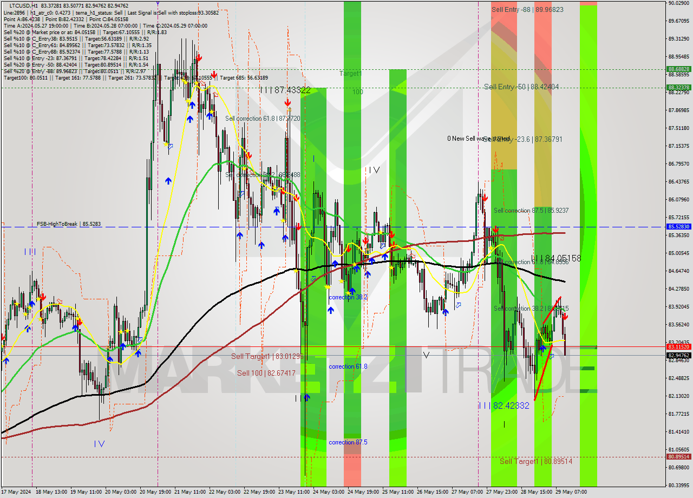Select the 'III 84.05158' wave label
Viewport: 693px width, 498px height.
coord(556,259)
